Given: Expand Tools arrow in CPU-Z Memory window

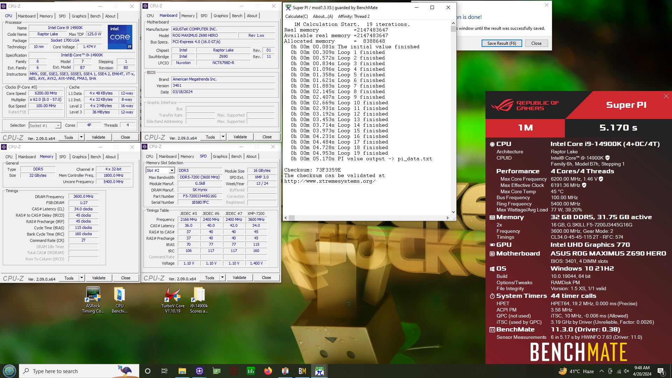Looking at the screenshot, I should coord(82,278).
